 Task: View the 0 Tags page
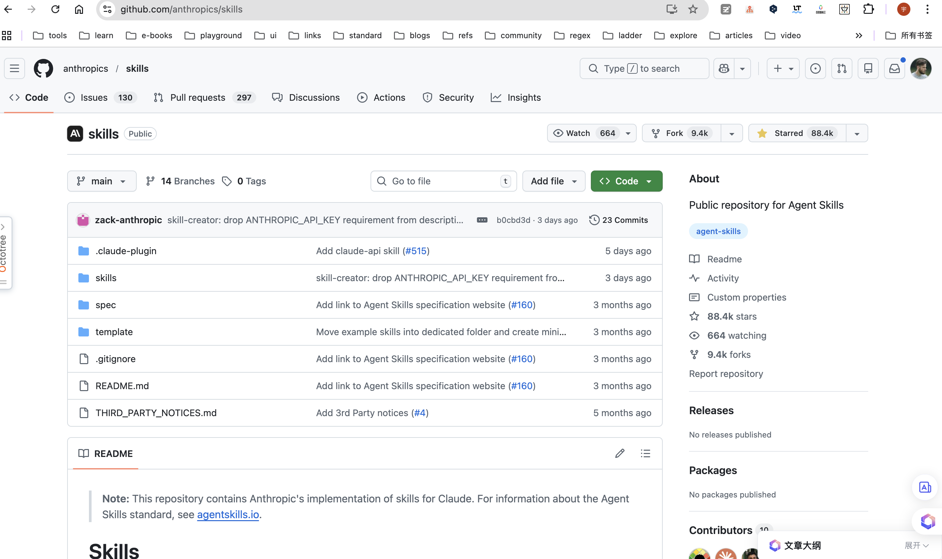click(x=244, y=181)
